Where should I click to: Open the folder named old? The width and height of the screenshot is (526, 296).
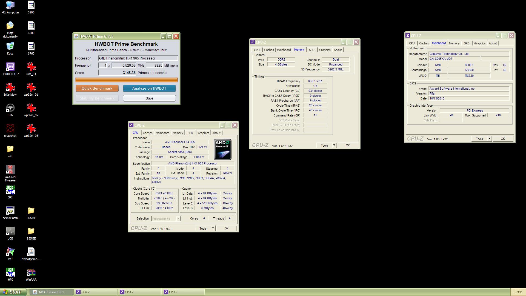10,151
